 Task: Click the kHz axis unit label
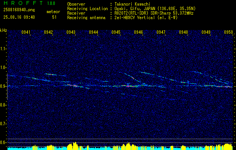[3, 30]
